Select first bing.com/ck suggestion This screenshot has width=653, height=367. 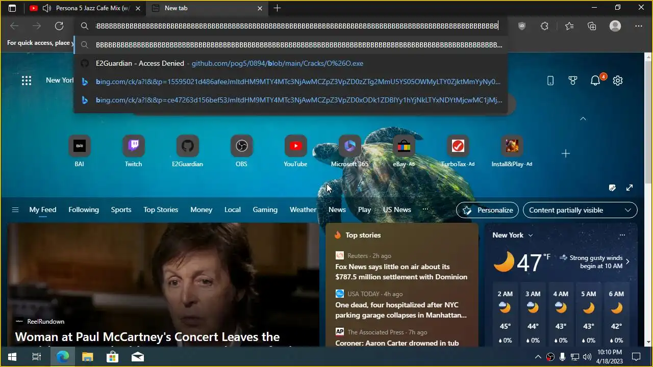[291, 82]
